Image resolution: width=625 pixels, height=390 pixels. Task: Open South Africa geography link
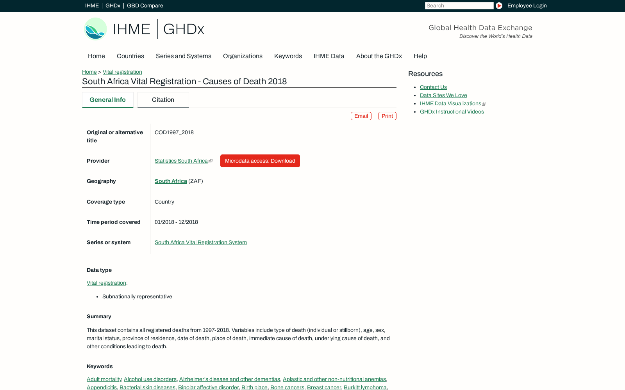point(171,181)
